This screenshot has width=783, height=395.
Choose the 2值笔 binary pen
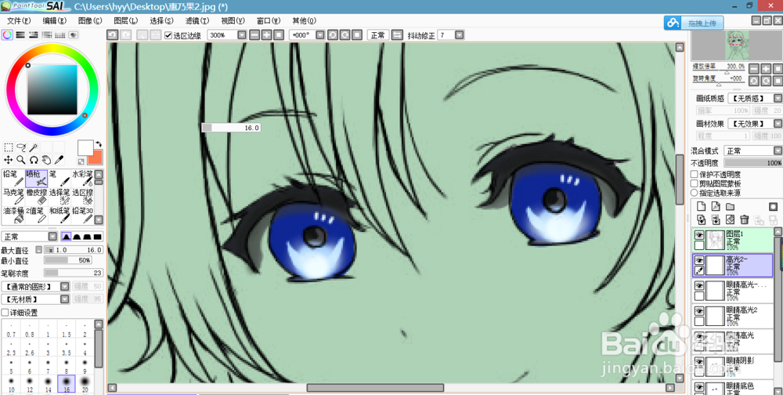tap(37, 215)
